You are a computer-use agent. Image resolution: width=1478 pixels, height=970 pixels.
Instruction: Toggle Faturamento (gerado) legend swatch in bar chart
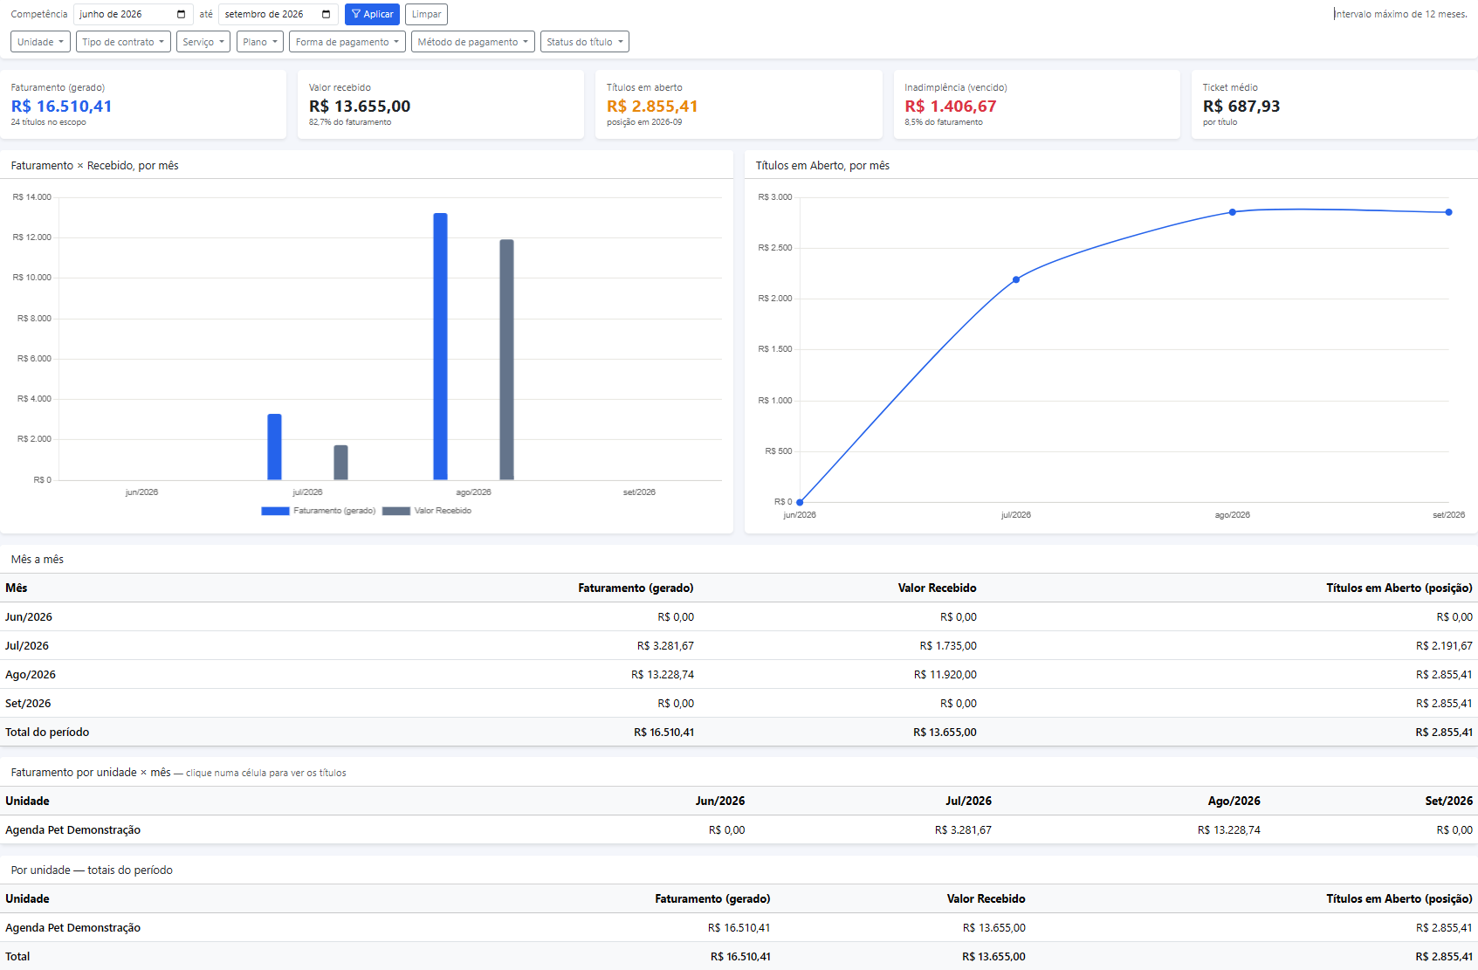click(x=275, y=511)
